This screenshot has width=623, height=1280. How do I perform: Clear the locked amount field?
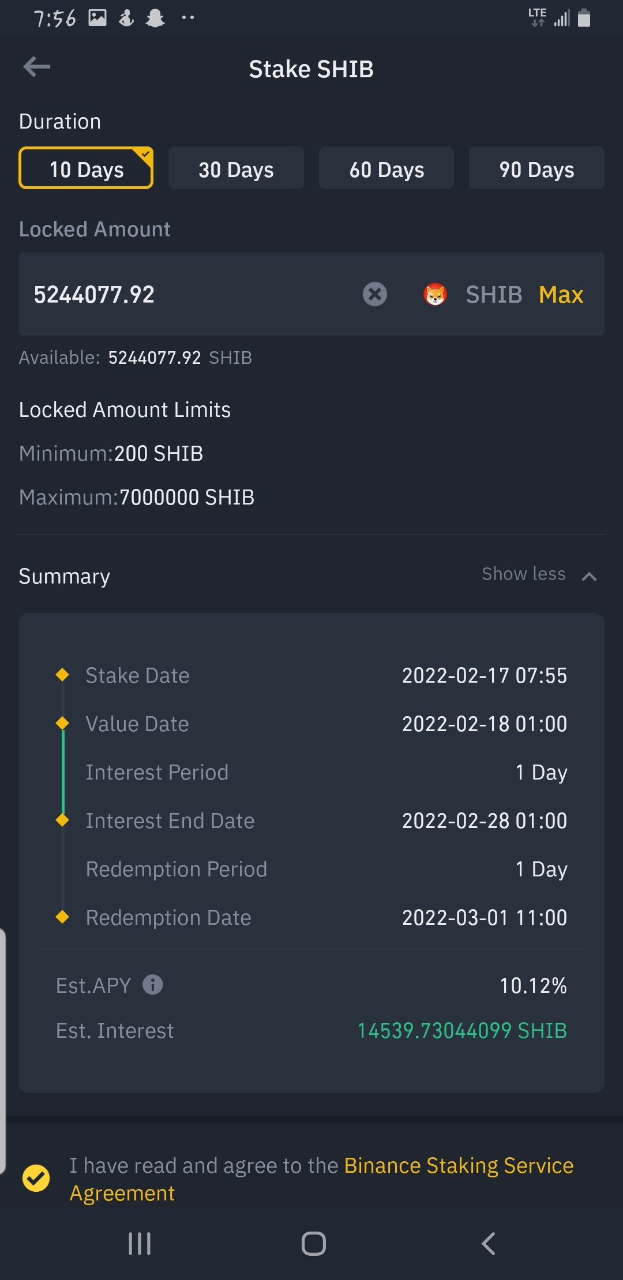tap(374, 294)
